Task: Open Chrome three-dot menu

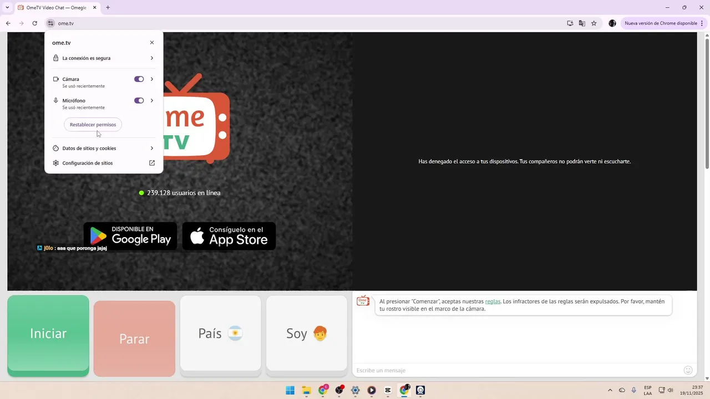Action: (x=702, y=23)
